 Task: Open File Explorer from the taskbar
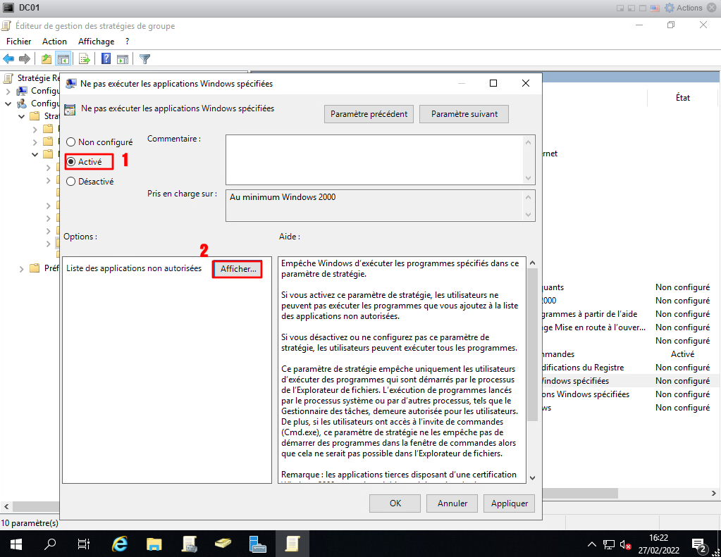(154, 544)
